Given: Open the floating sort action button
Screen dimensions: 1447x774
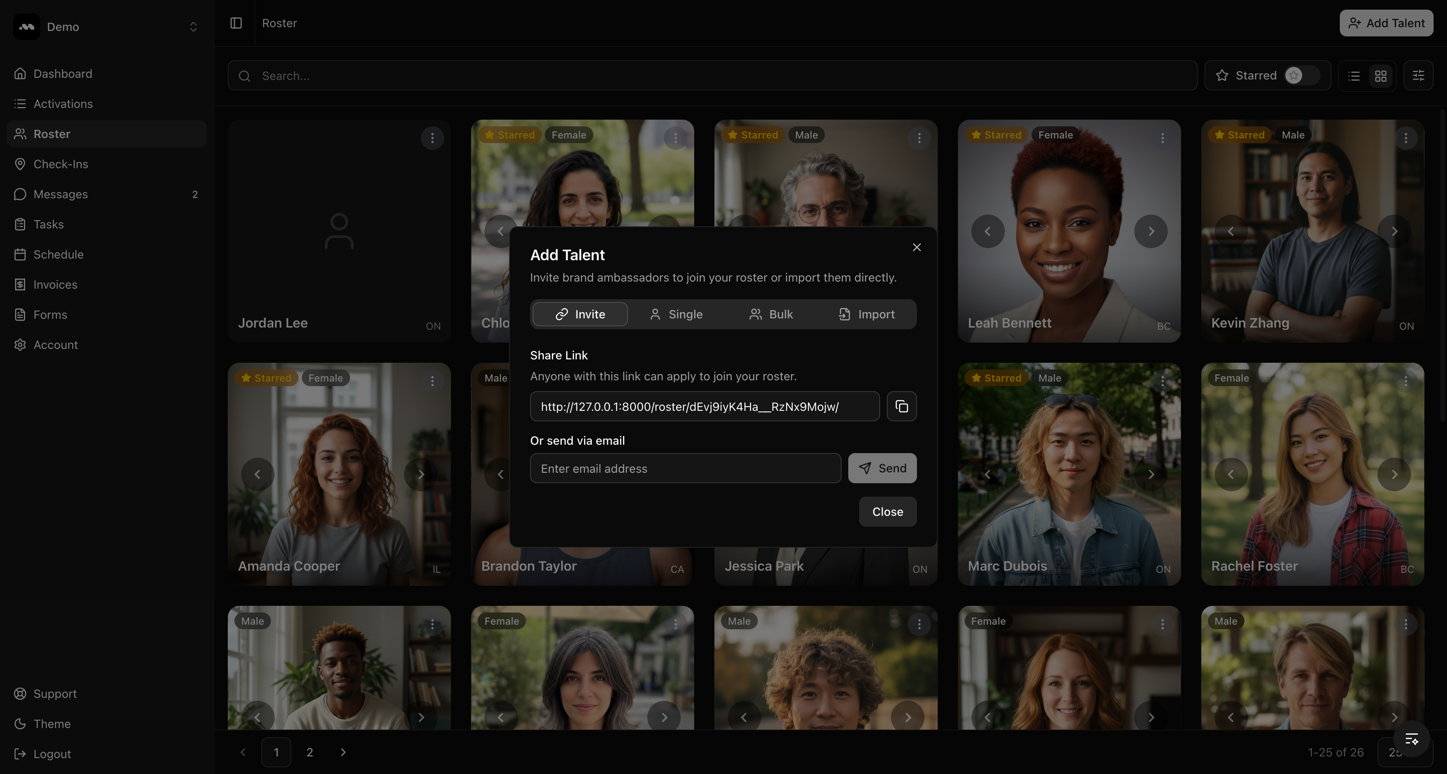Looking at the screenshot, I should (x=1411, y=739).
